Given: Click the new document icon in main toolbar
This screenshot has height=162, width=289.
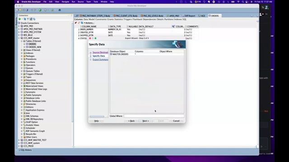Looking at the screenshot, I should (x=18, y=10).
